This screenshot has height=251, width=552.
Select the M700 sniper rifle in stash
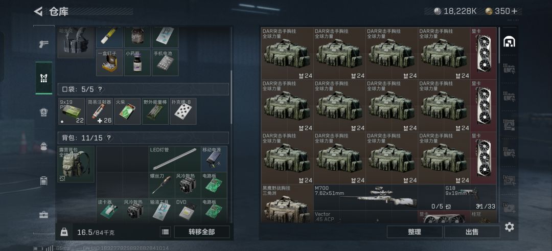378,197
